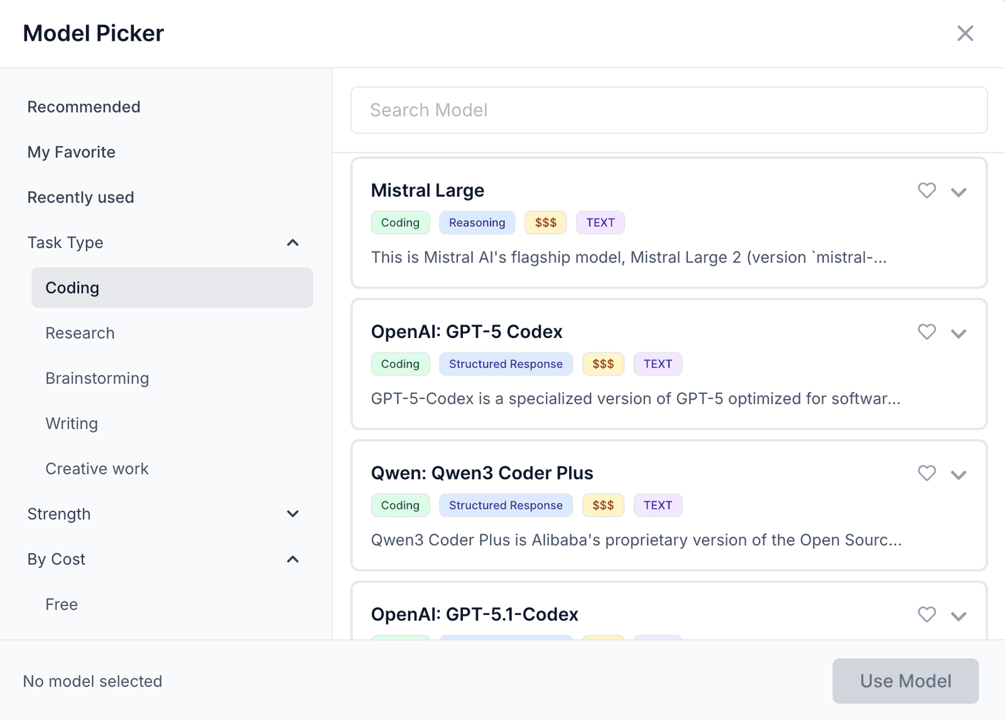1005x720 pixels.
Task: Expand Qwen3 Coder Plus details chevron
Action: pos(958,475)
